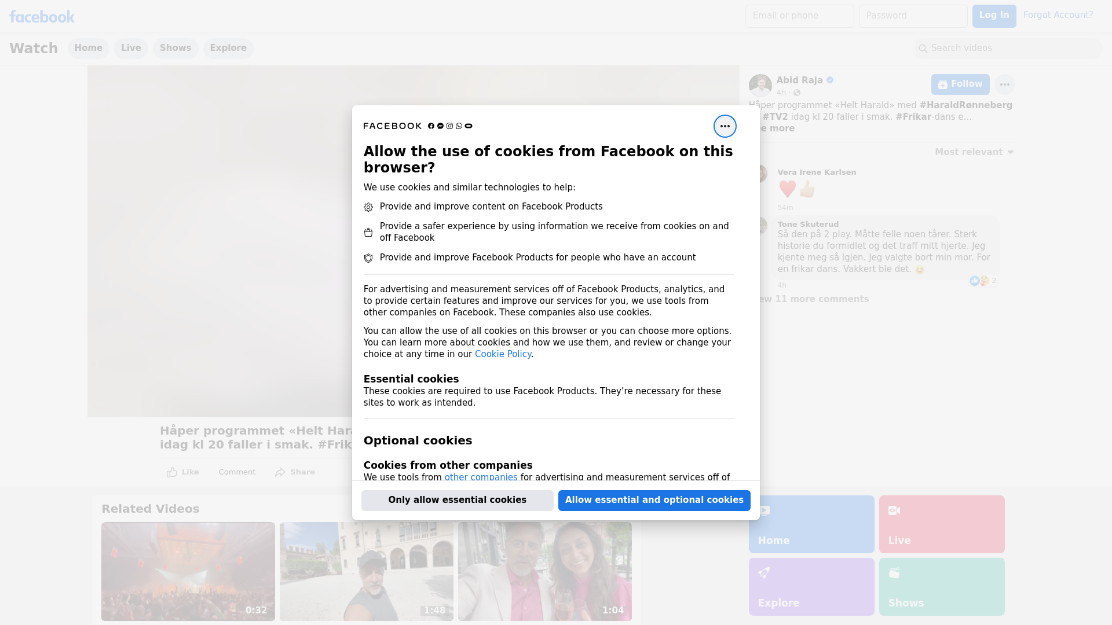
Task: Expand the Most relevant comments sort dropdown
Action: (x=974, y=152)
